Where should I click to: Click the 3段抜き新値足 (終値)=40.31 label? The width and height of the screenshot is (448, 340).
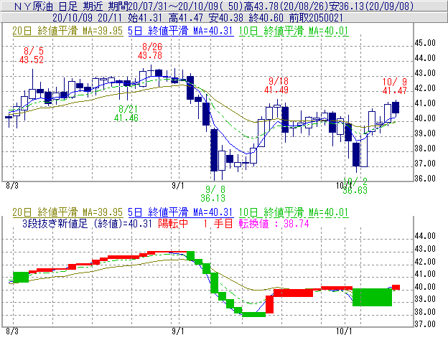tap(87, 223)
